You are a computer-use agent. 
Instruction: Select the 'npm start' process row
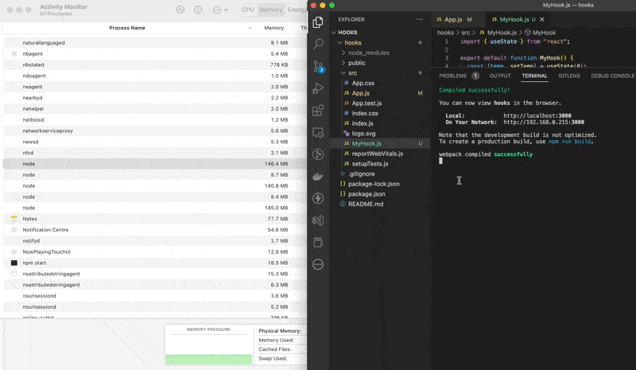tap(155, 263)
